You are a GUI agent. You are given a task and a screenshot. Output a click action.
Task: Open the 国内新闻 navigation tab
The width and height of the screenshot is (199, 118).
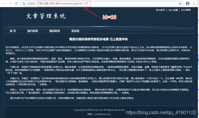click(32, 31)
